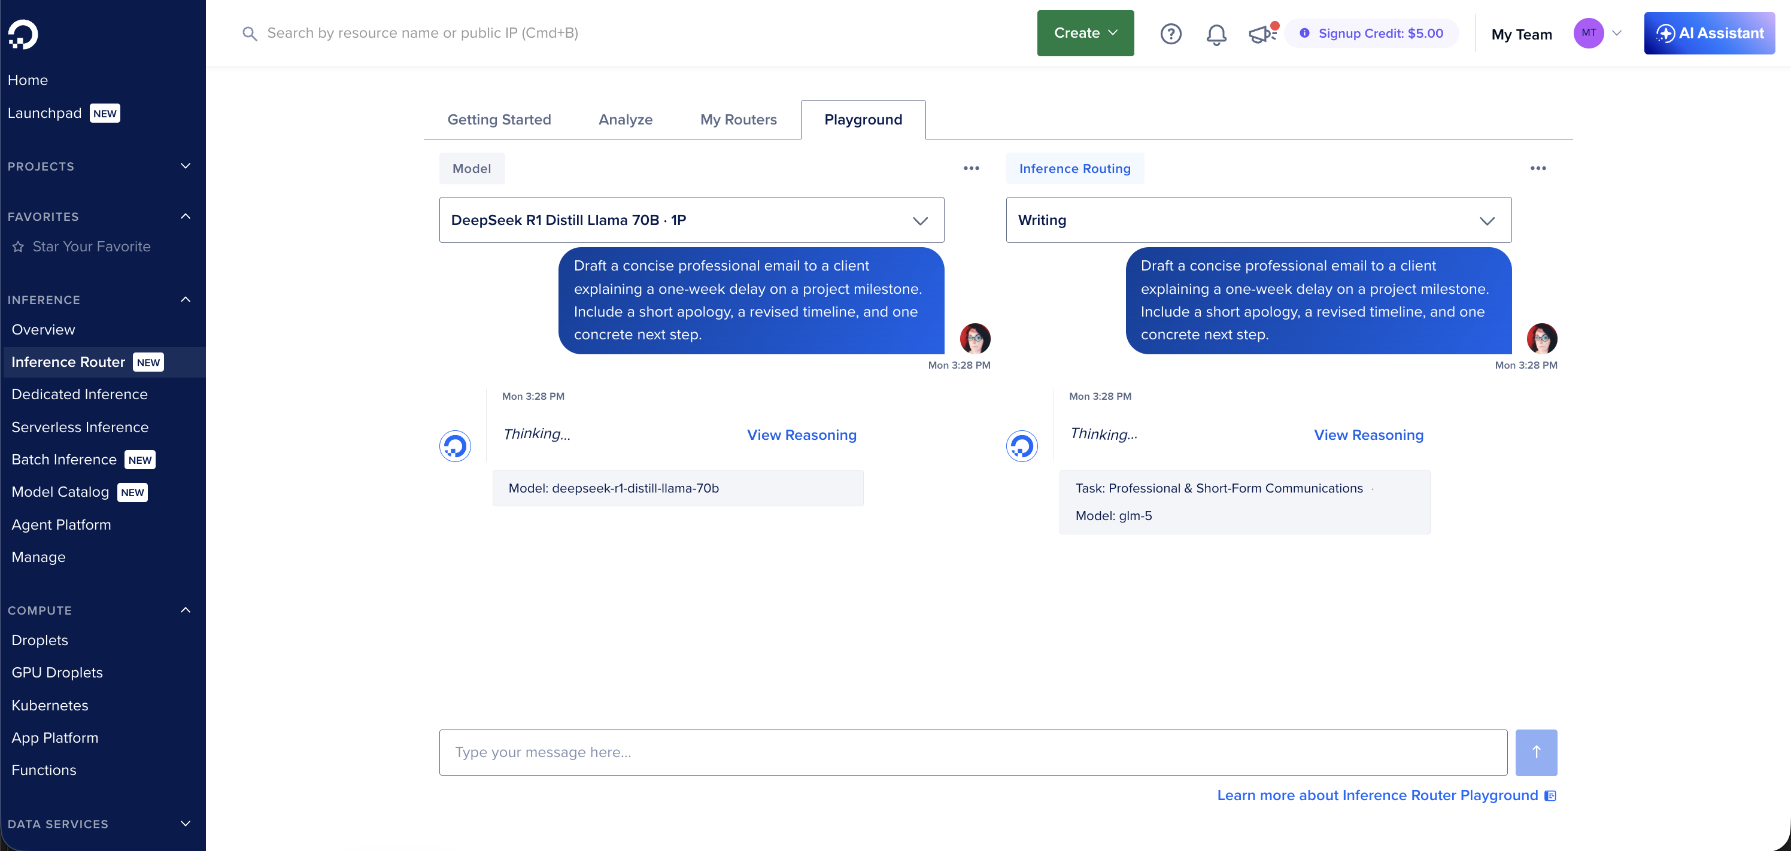Screen dimensions: 1791x851
Task: Open Serverless Inference
Action: click(80, 427)
